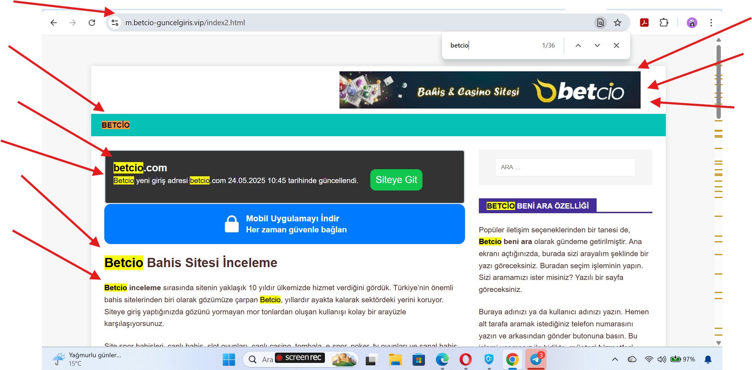Screen dimensions: 752x370
Task: Open Chrome's three-dot menu
Action: 711,23
